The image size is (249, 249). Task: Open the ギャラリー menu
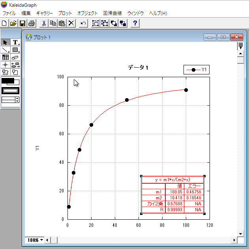point(45,13)
